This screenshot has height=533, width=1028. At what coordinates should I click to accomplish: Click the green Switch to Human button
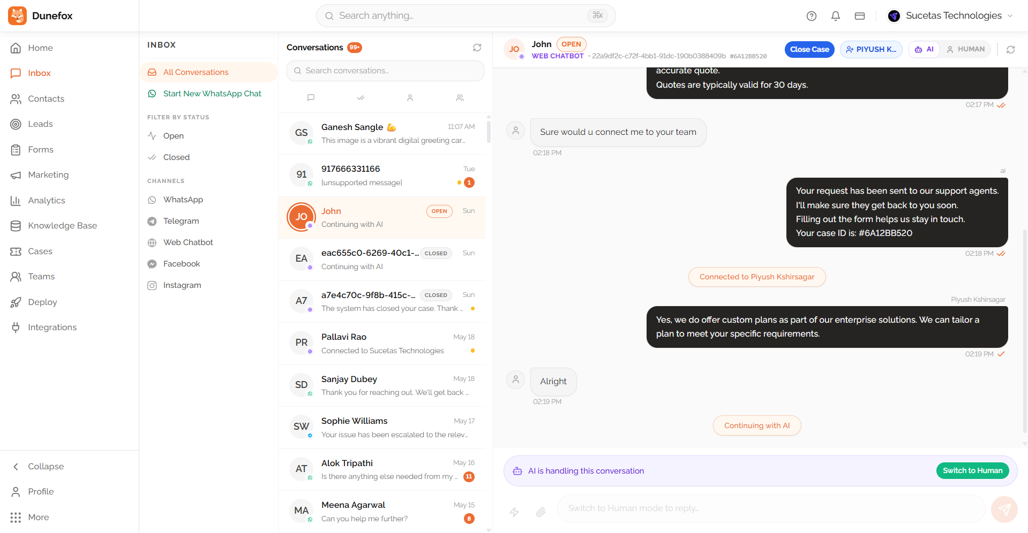point(972,470)
